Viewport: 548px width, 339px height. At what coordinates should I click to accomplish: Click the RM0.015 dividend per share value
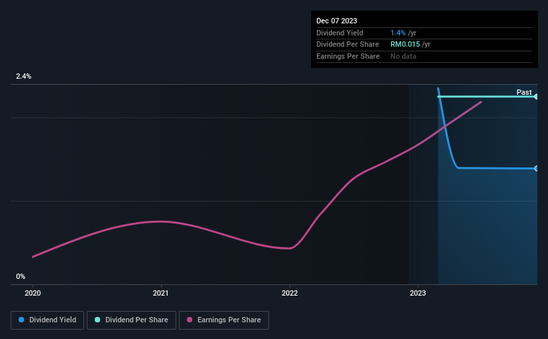[x=405, y=45]
